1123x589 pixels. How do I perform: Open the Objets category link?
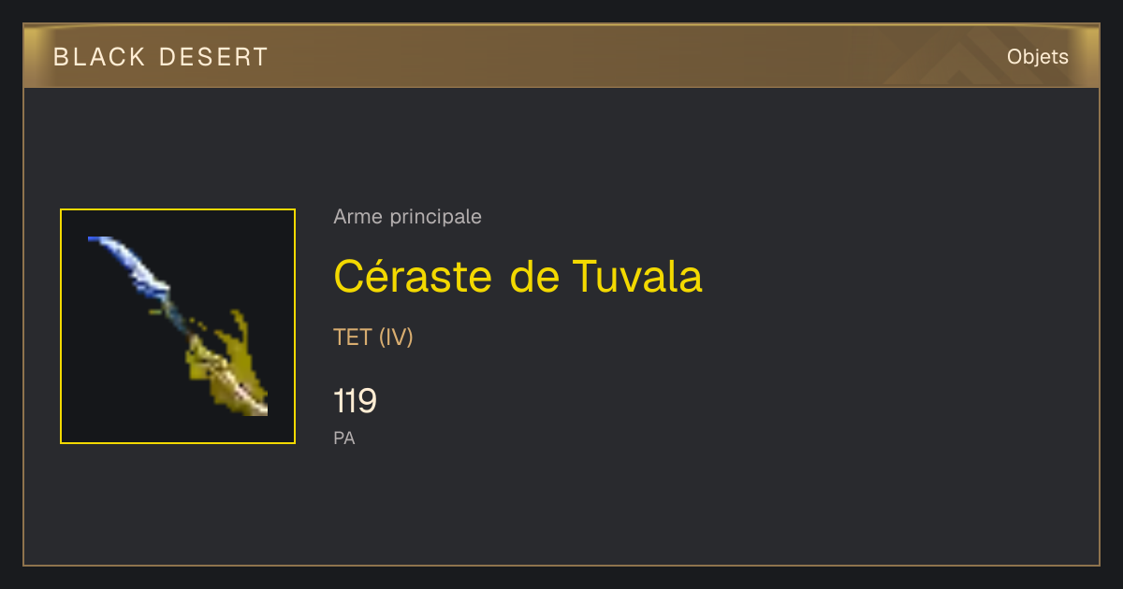tap(1037, 57)
